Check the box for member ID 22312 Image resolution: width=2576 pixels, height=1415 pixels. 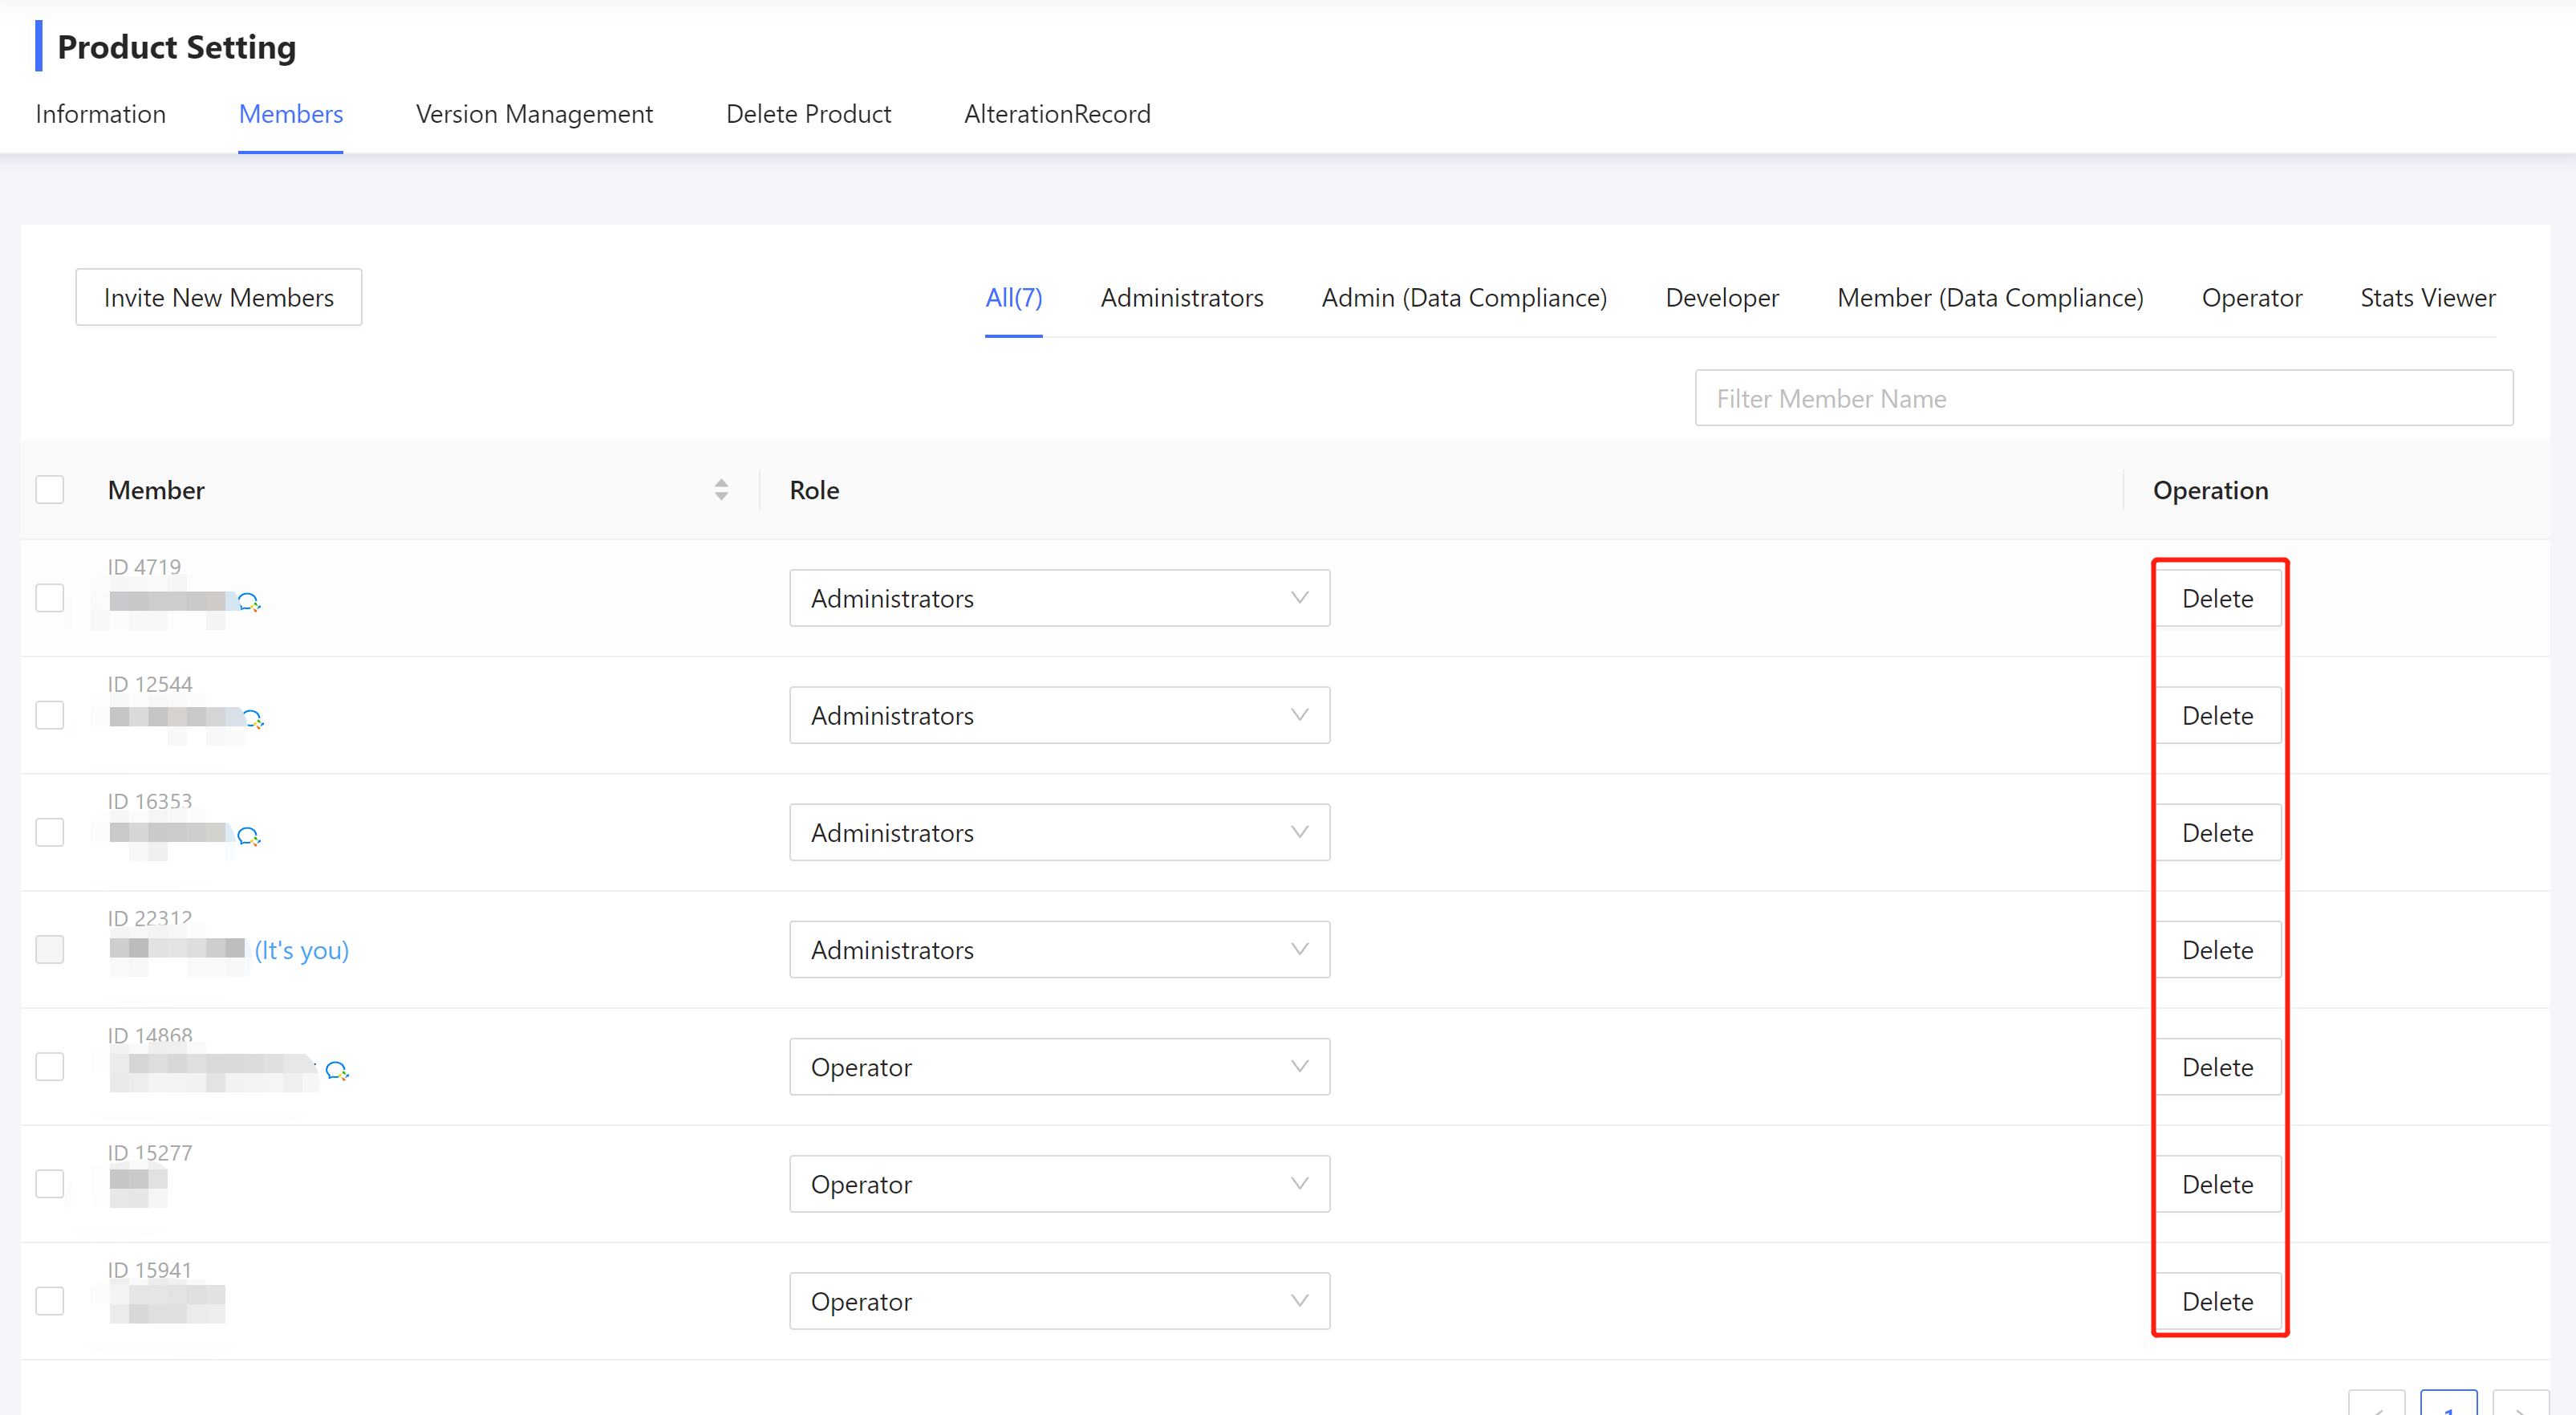(50, 949)
